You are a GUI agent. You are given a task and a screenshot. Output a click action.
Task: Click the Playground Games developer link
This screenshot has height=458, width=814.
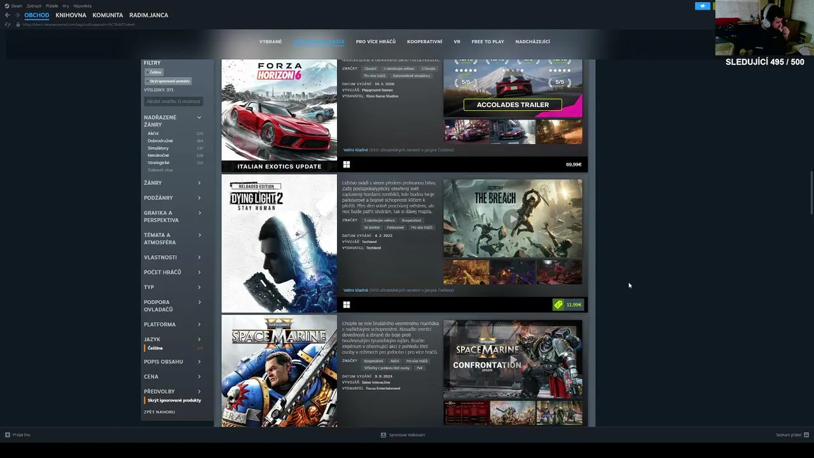(x=377, y=90)
